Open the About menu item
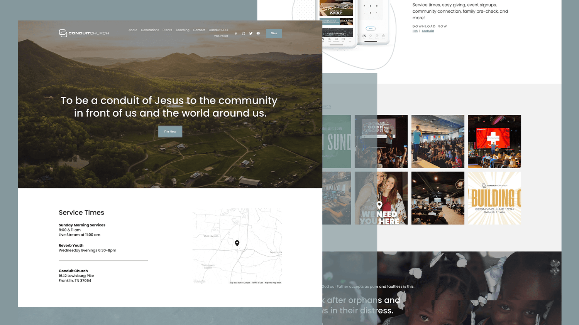579x325 pixels. (133, 30)
